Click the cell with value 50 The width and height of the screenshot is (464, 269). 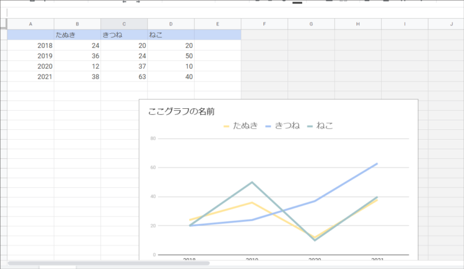click(170, 56)
